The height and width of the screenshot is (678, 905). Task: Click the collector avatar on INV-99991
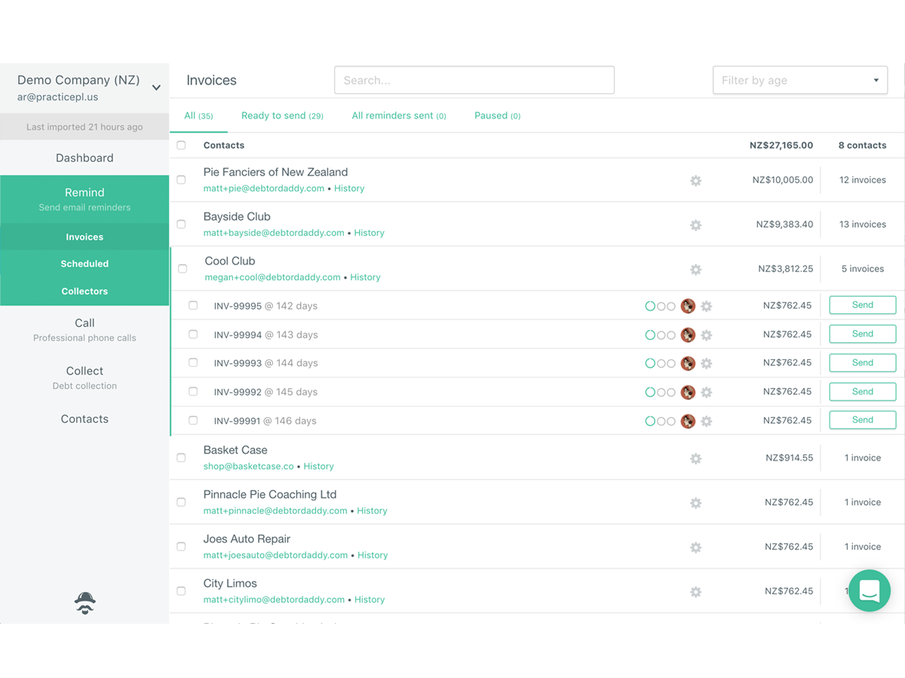(x=687, y=421)
